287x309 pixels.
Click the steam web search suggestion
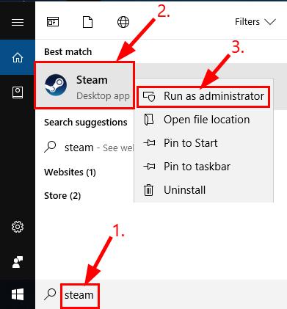tap(89, 148)
